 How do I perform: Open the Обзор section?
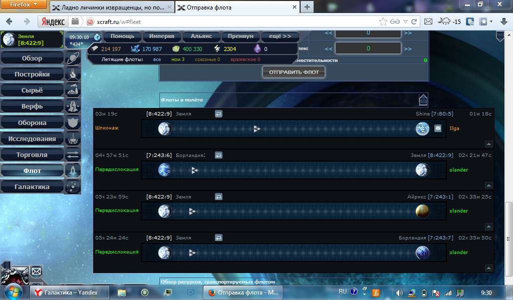[32, 58]
